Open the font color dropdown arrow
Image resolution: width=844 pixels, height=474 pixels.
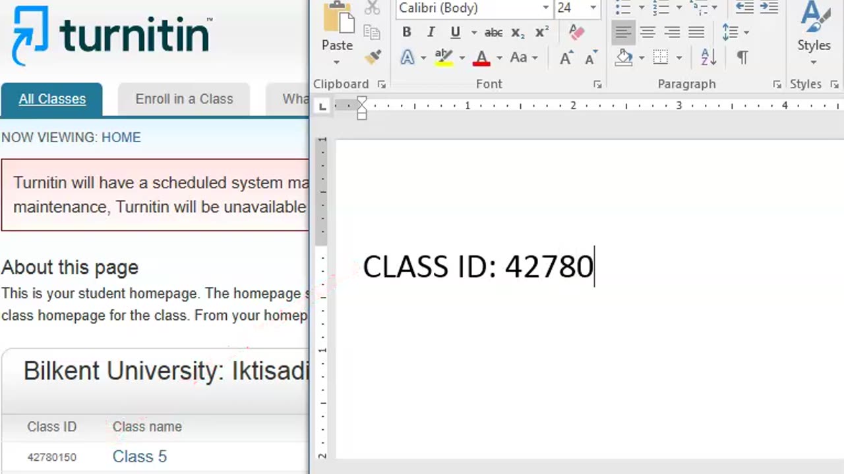coord(499,58)
